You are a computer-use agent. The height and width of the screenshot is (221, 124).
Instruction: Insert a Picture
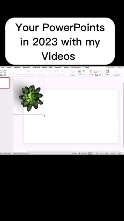tap(80, 72)
